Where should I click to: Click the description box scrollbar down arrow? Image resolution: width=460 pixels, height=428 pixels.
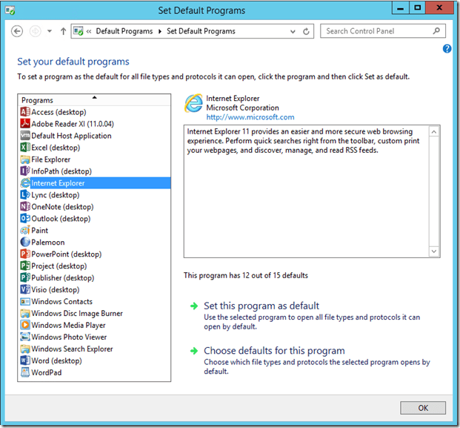tap(434, 252)
